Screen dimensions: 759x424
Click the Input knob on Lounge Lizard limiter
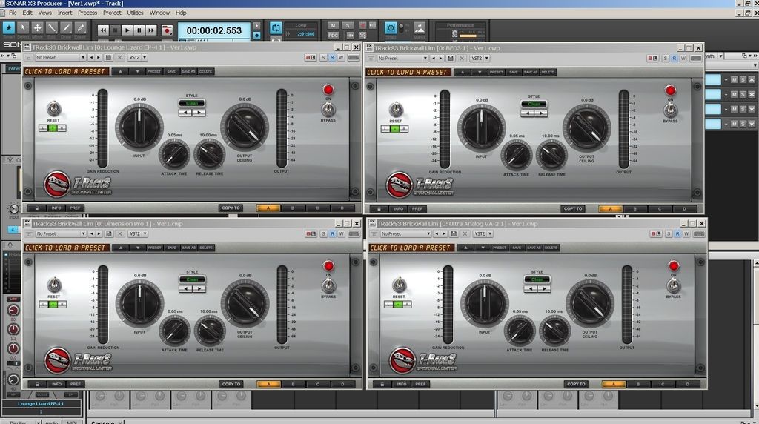139,126
